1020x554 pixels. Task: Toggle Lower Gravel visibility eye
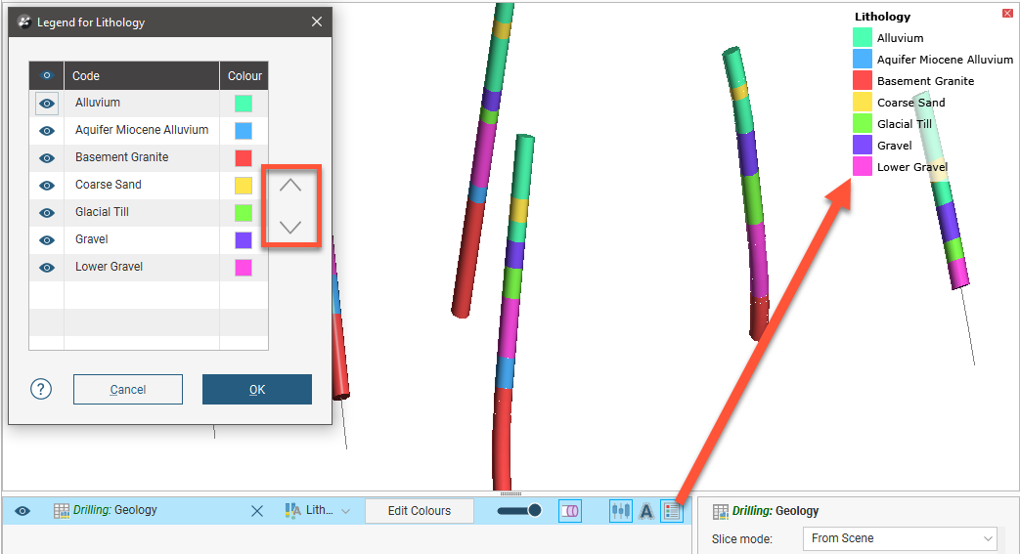[47, 268]
